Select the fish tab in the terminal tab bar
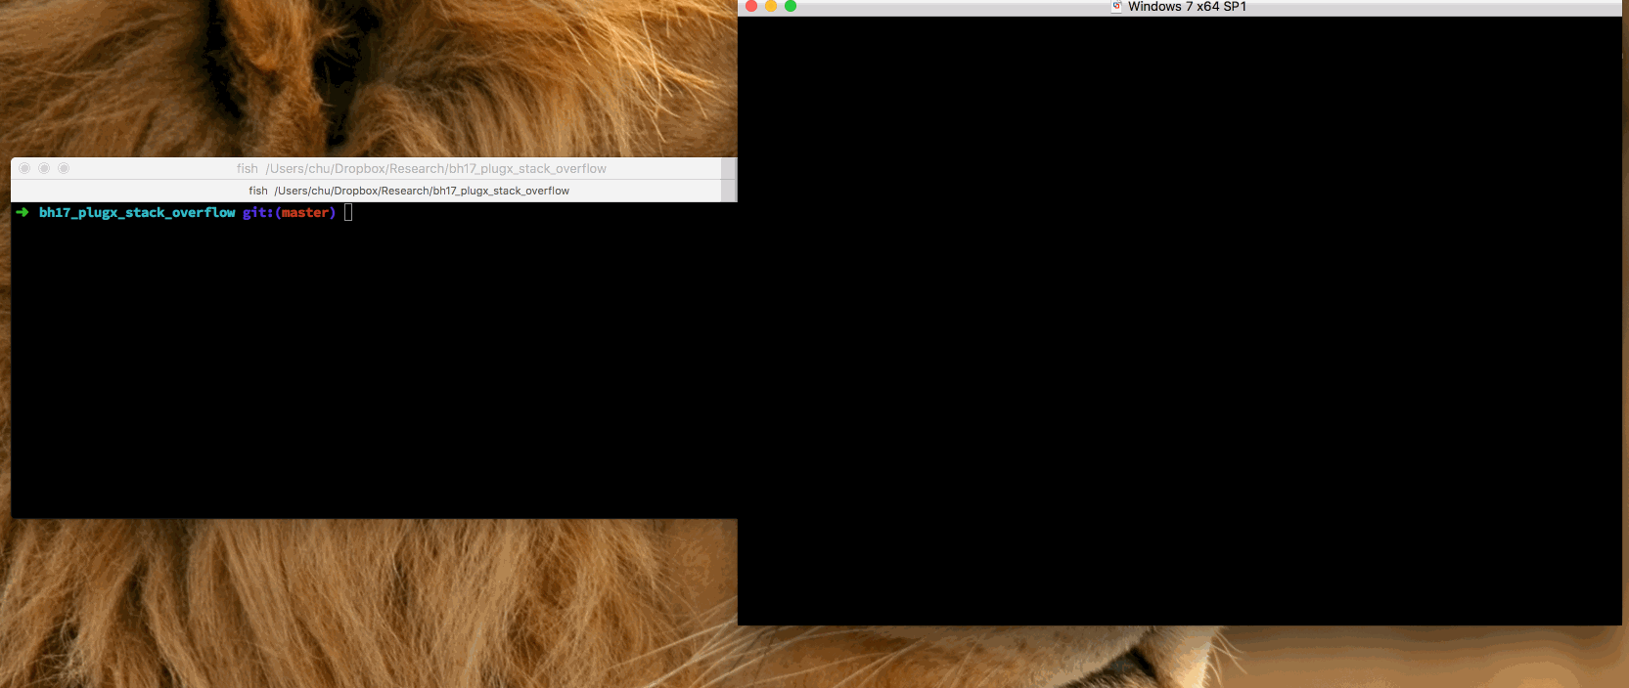Screen dimensions: 1629x688 click(x=408, y=191)
